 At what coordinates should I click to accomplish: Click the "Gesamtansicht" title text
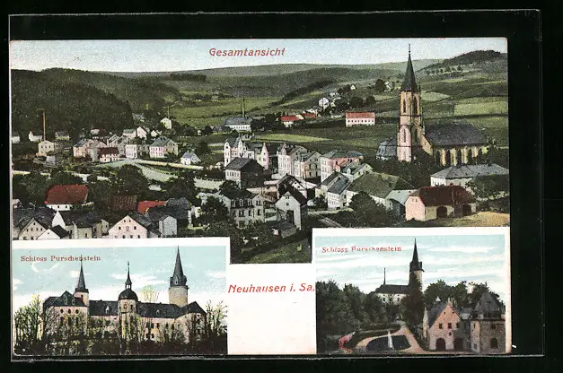(x=247, y=52)
